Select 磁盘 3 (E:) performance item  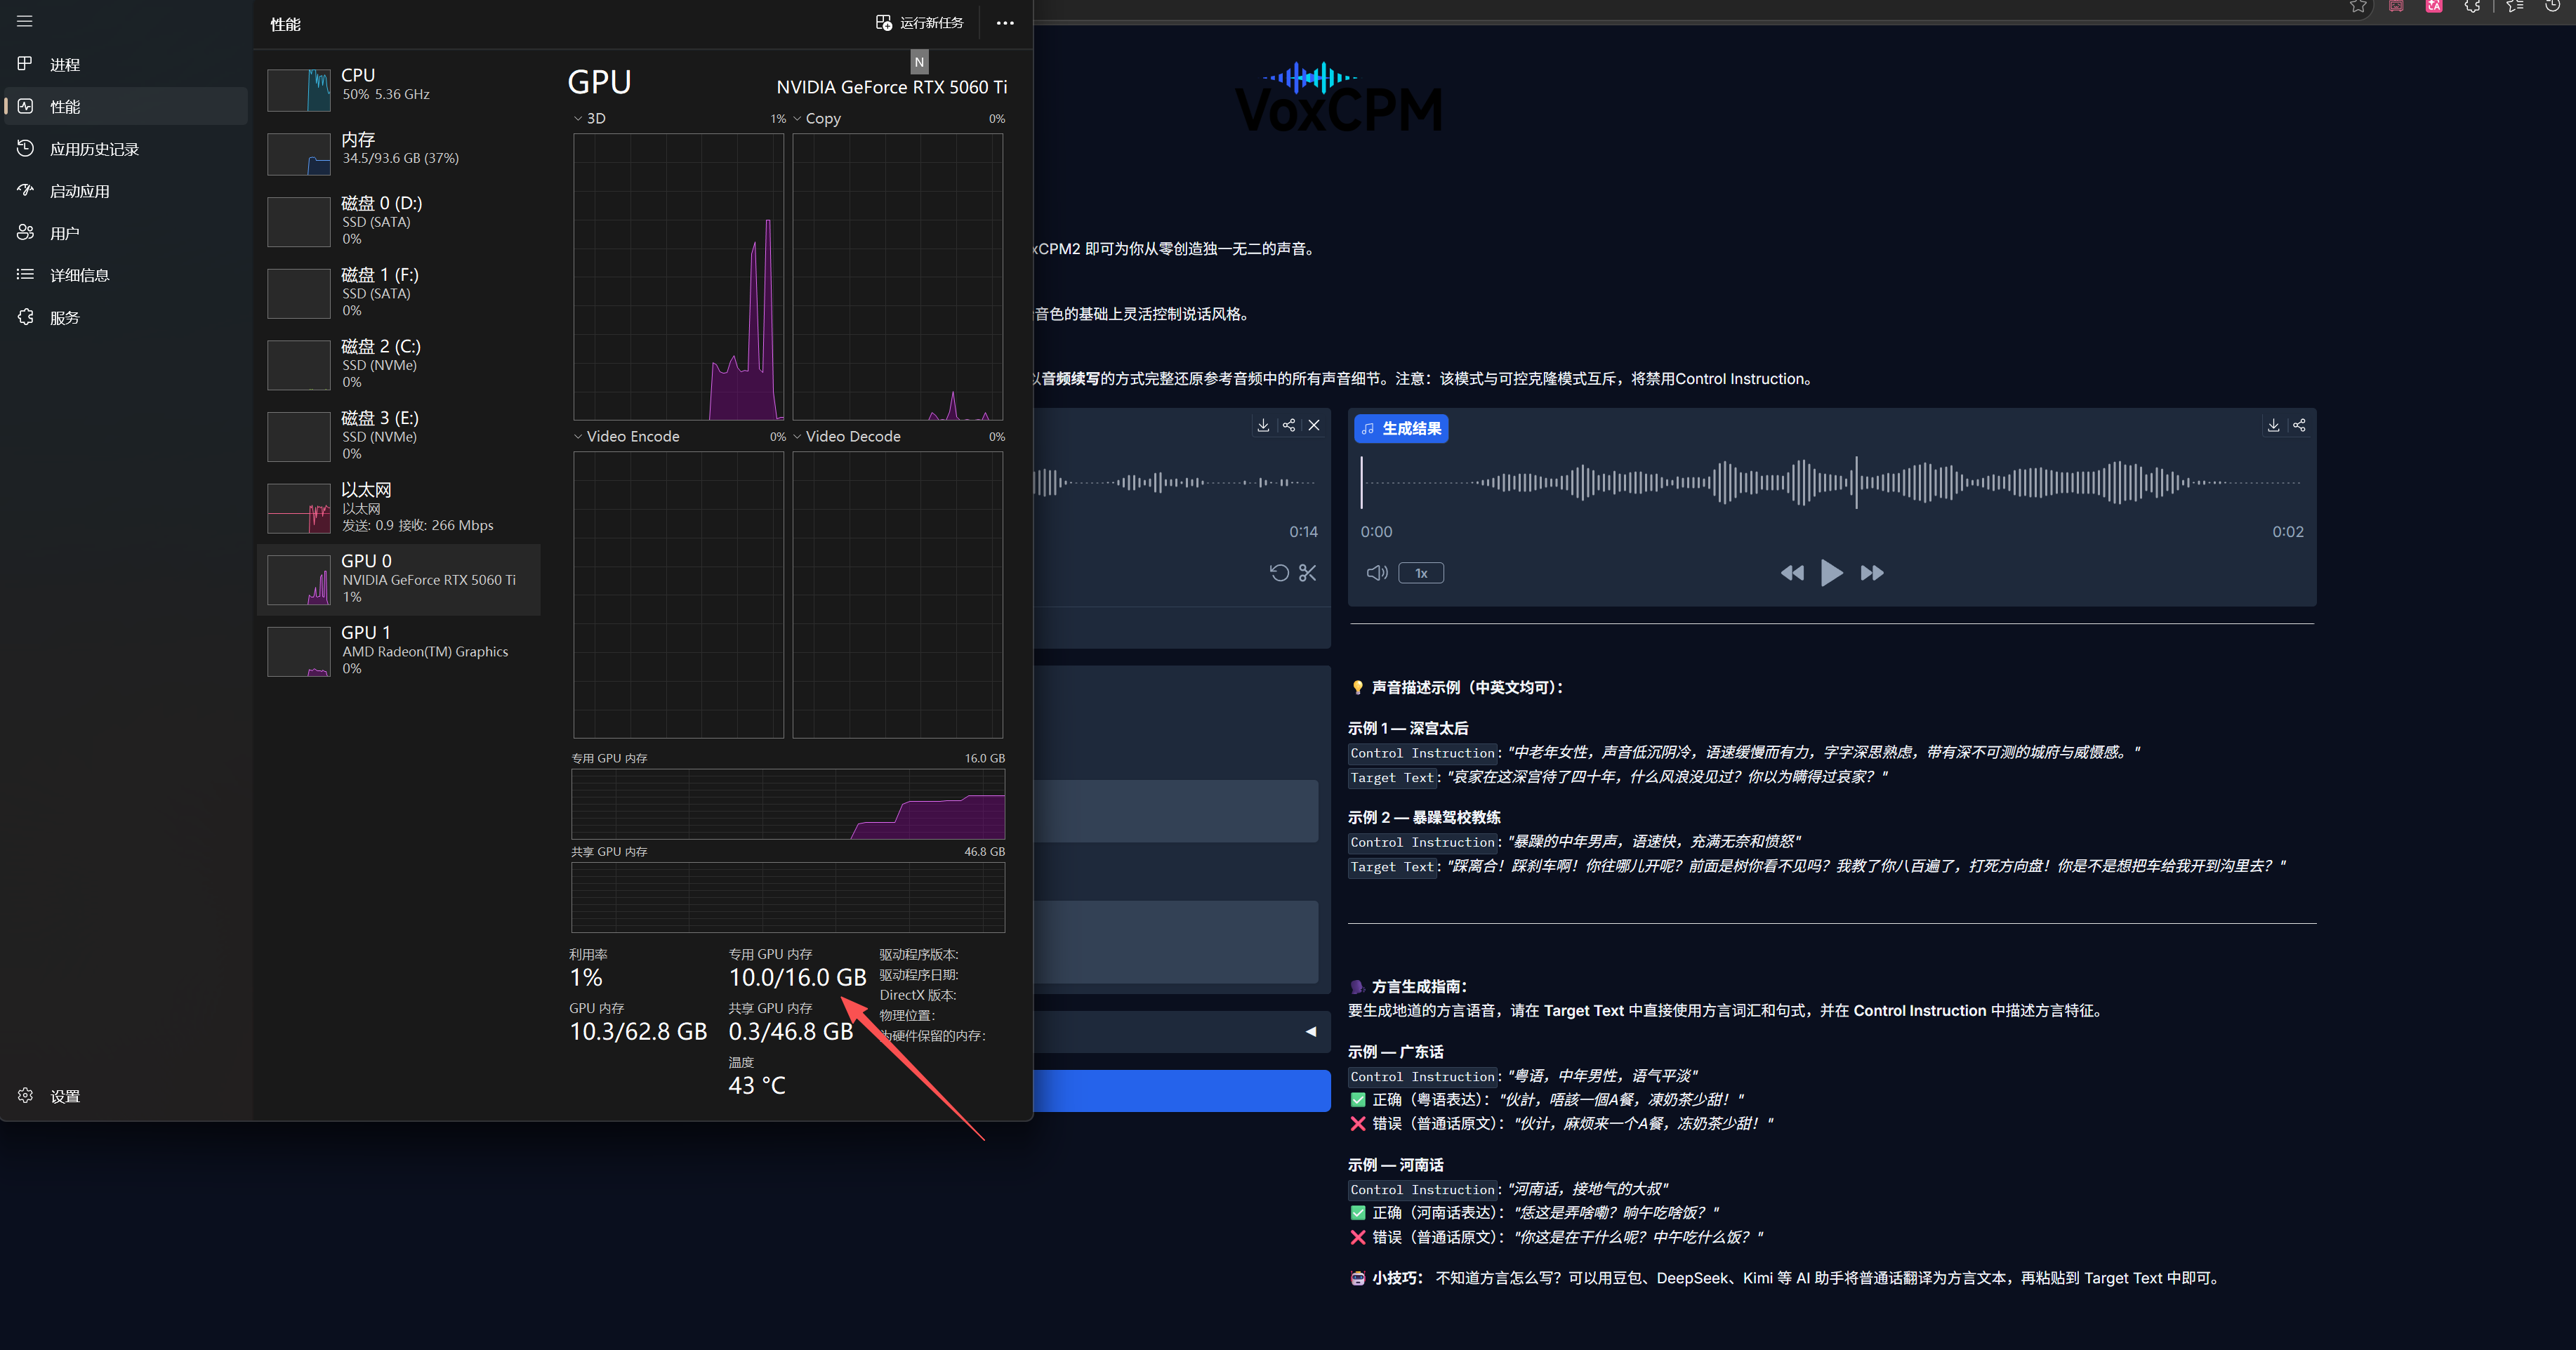(399, 436)
